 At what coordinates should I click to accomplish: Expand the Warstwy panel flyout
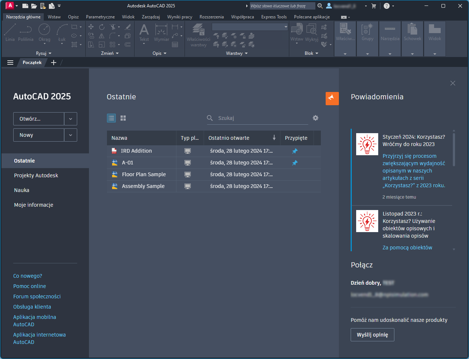237,53
